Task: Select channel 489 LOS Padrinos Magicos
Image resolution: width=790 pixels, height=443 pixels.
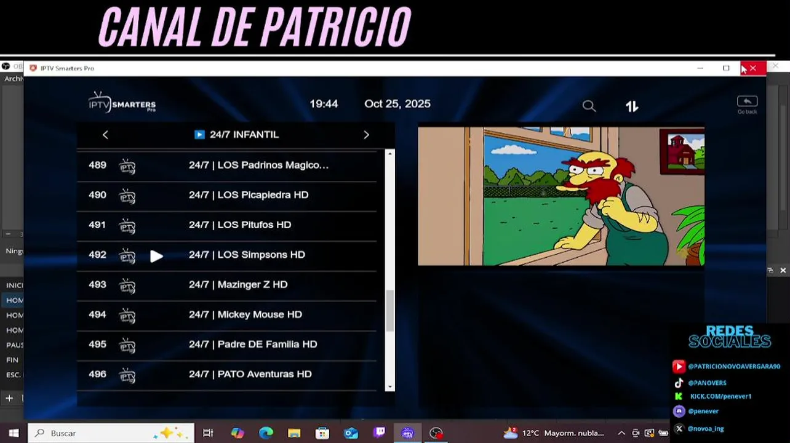Action: coord(226,166)
